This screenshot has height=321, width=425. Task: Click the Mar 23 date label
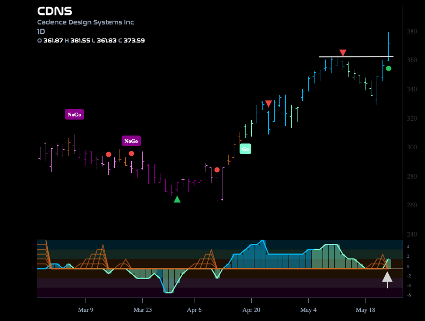(x=142, y=310)
